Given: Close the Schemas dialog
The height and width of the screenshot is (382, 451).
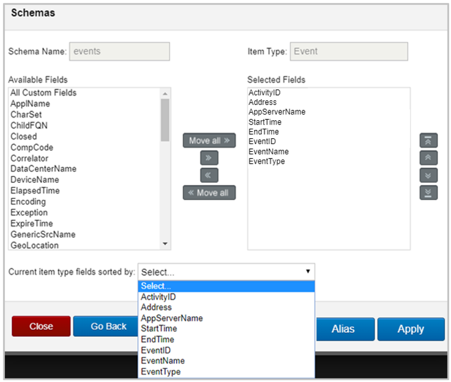Looking at the screenshot, I should 41,326.
